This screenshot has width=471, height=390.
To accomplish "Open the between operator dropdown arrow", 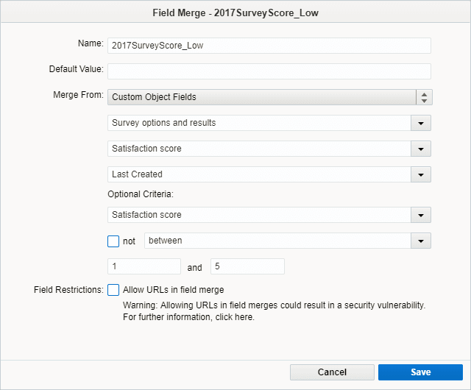I will 422,241.
